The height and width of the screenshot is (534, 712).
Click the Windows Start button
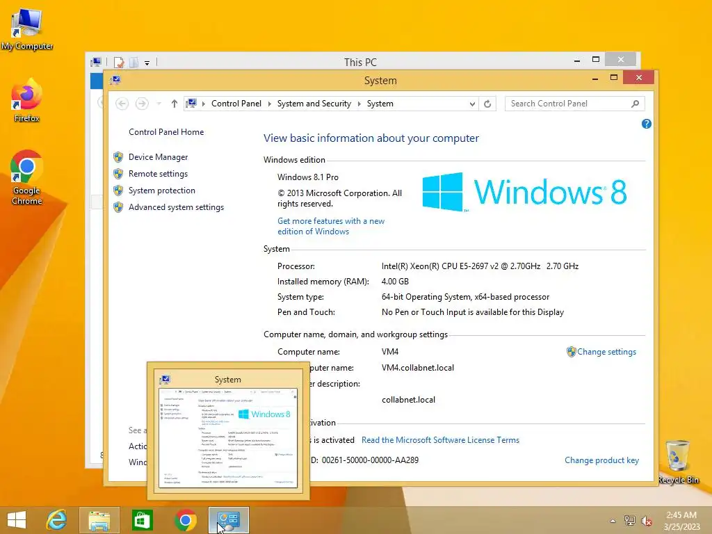(17, 520)
